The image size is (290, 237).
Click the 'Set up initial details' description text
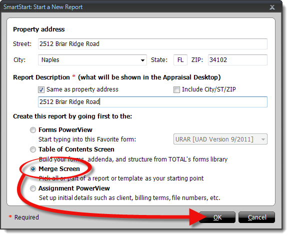(129, 198)
